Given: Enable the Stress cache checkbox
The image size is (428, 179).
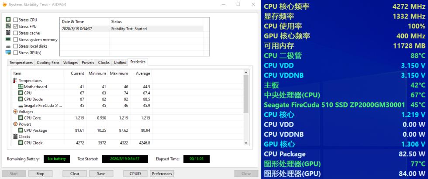Looking at the screenshot, I should [16, 33].
